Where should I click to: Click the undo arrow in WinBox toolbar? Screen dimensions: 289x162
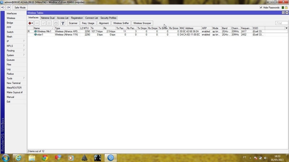(x=3, y=8)
